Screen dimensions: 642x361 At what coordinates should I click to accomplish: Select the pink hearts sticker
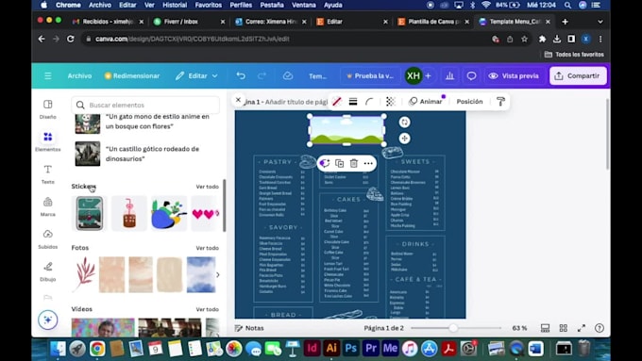(x=206, y=213)
